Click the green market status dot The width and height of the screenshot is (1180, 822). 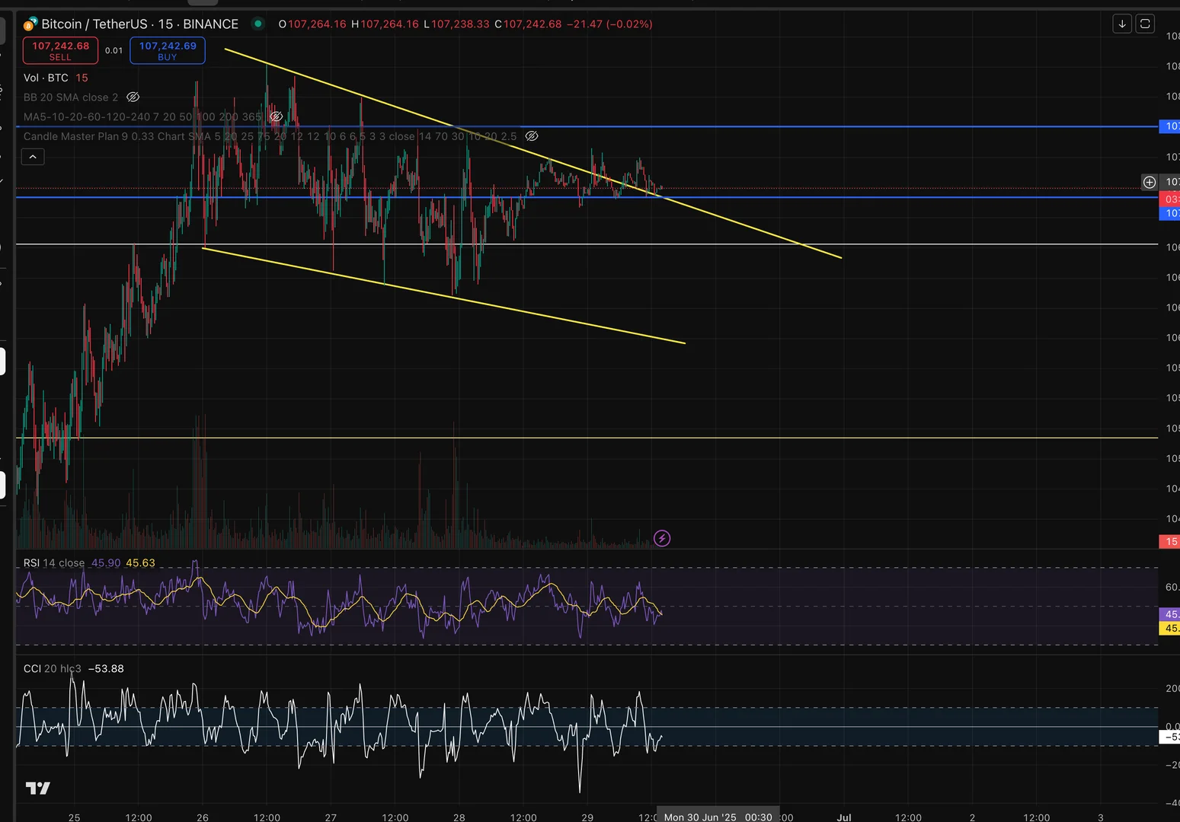pyautogui.click(x=258, y=24)
